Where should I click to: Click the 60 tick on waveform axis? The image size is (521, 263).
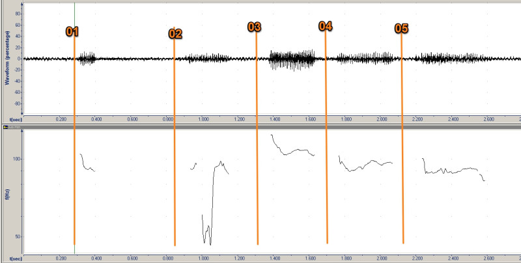click(x=18, y=25)
